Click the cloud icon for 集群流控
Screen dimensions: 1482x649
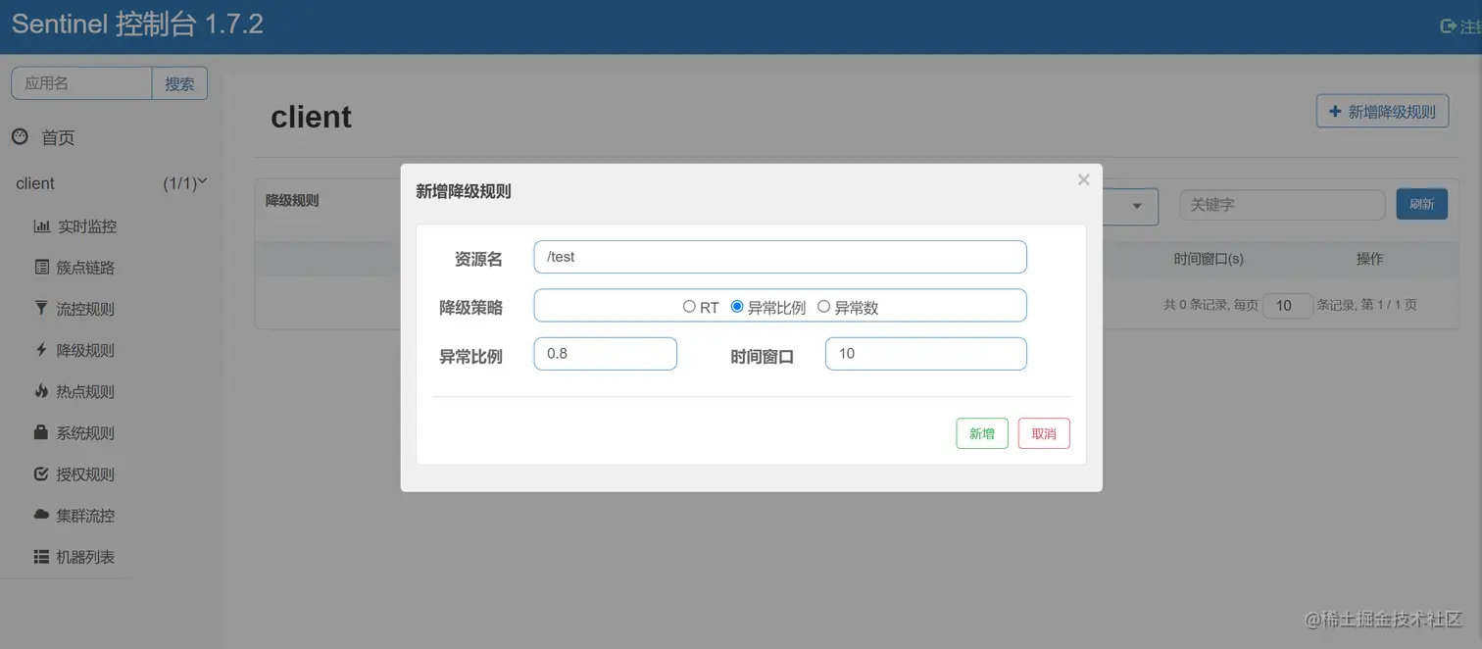(41, 515)
